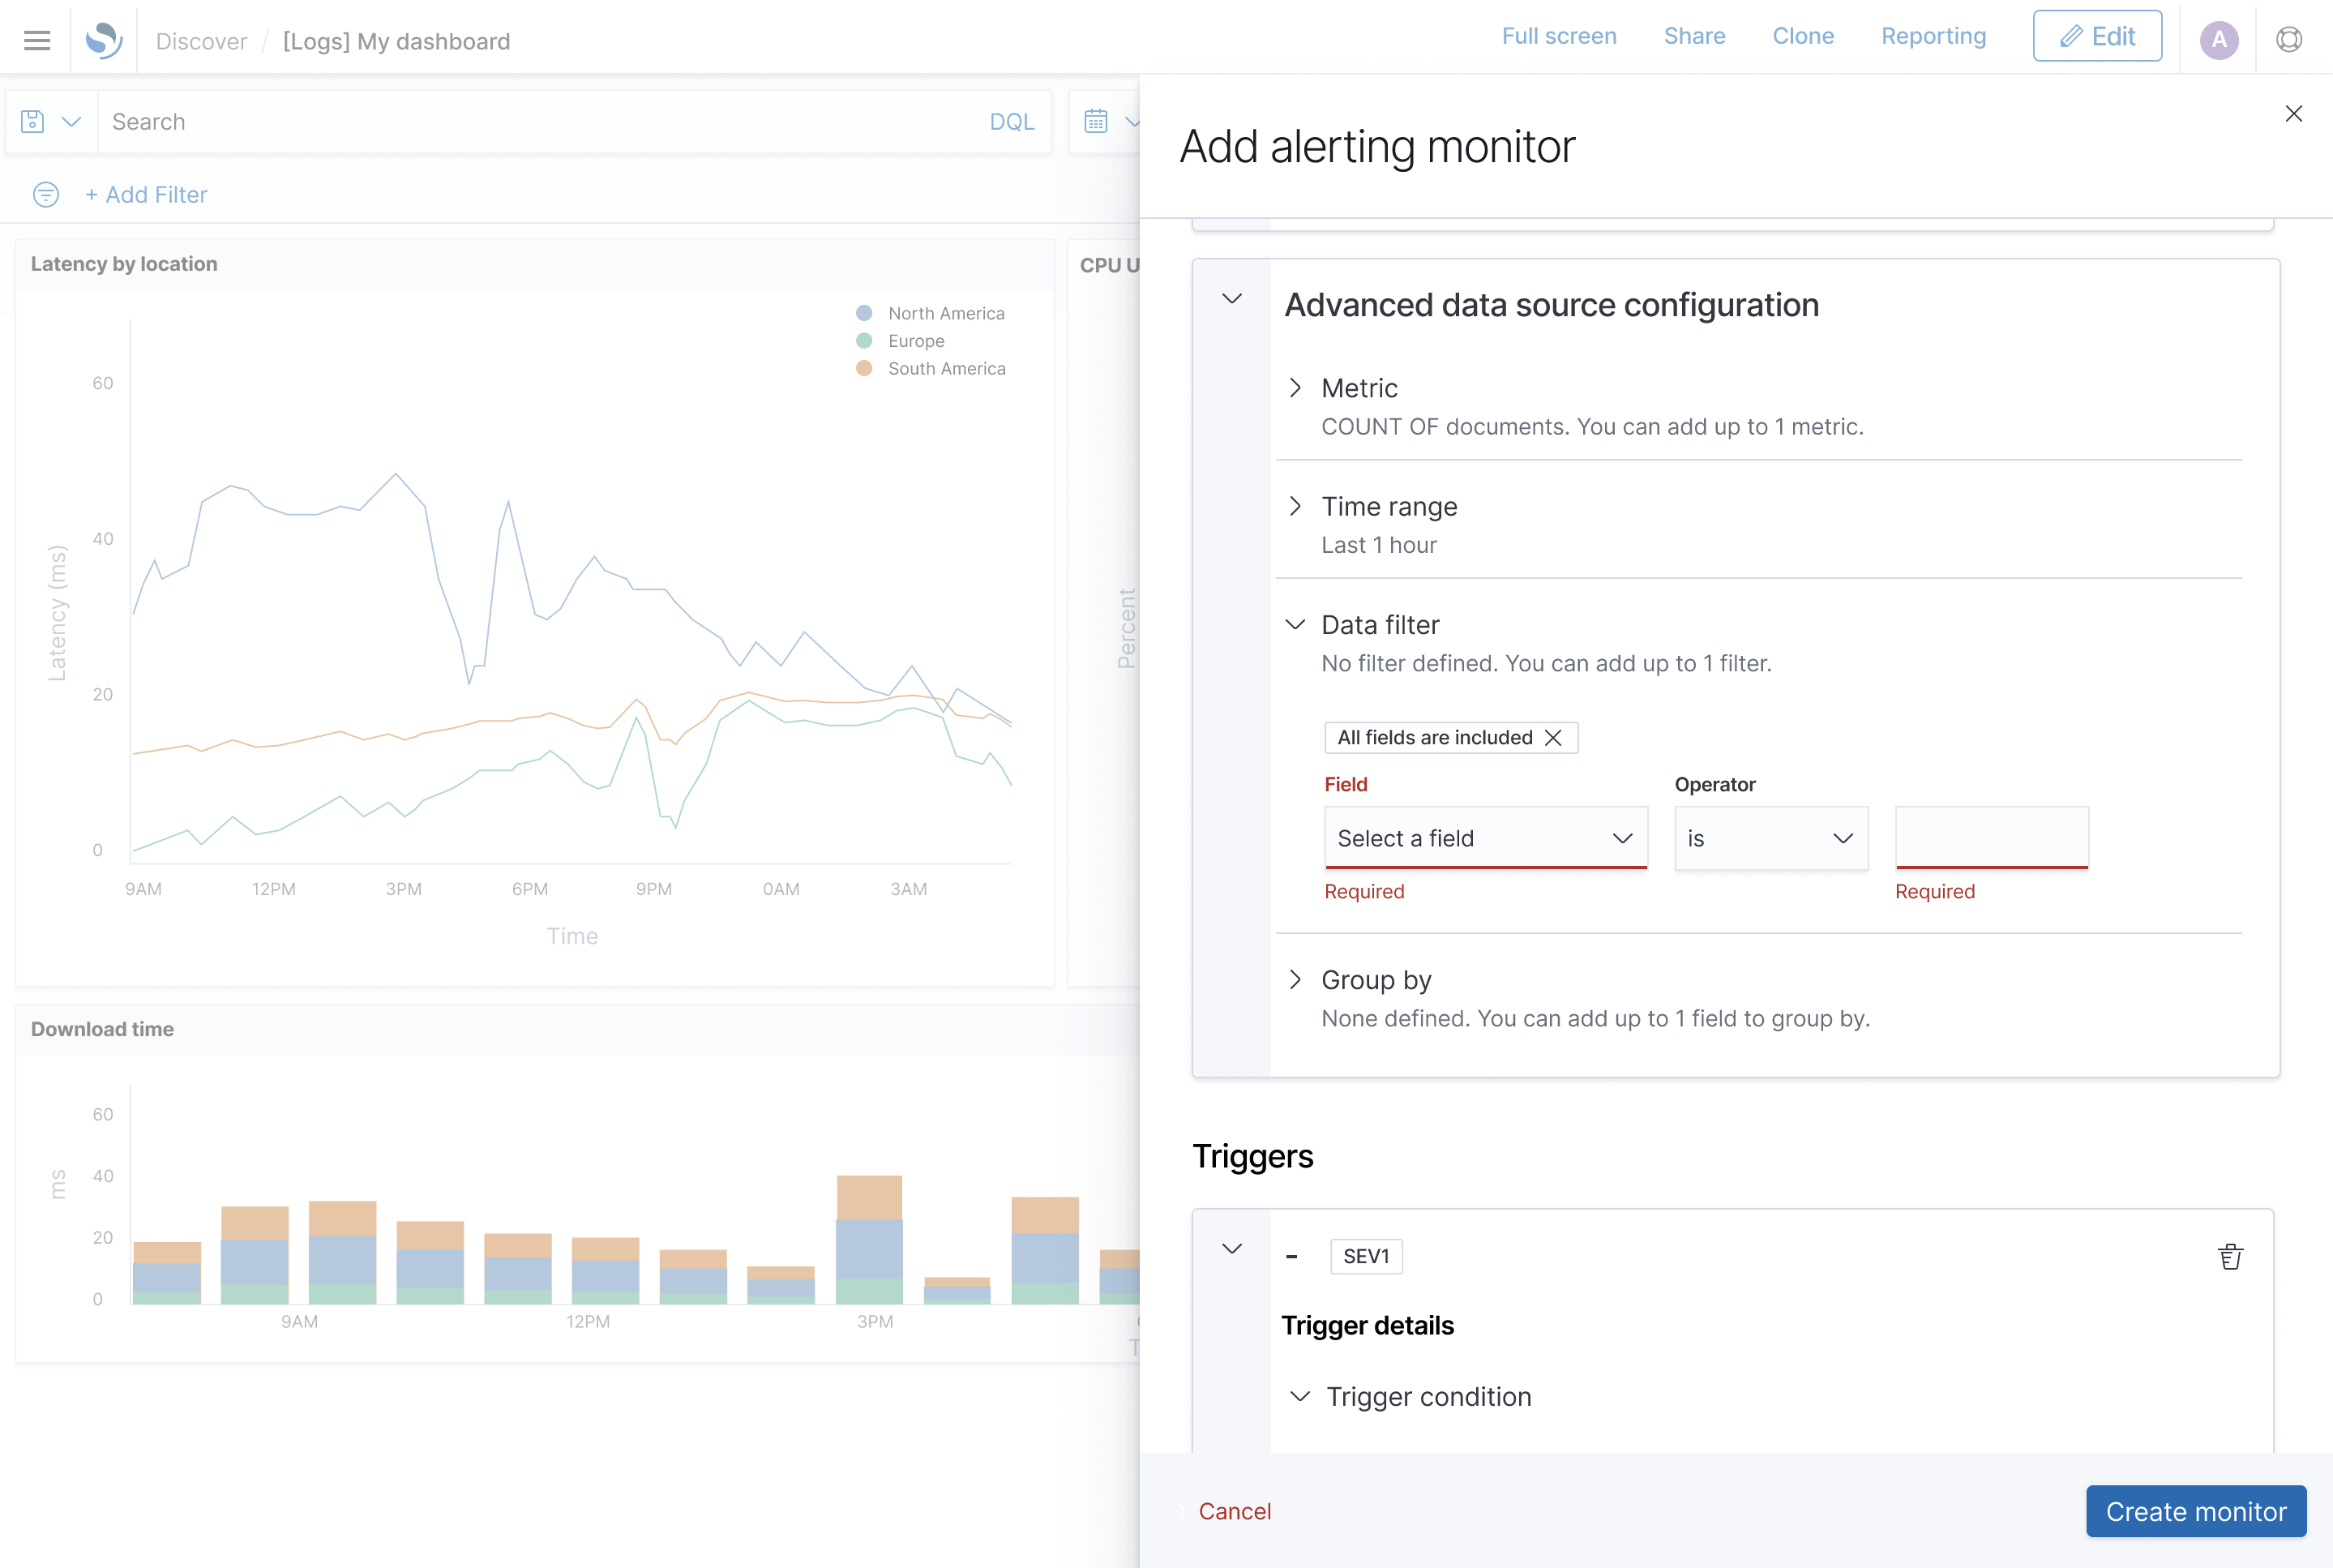Open the Operator dropdown menu

pos(1768,837)
